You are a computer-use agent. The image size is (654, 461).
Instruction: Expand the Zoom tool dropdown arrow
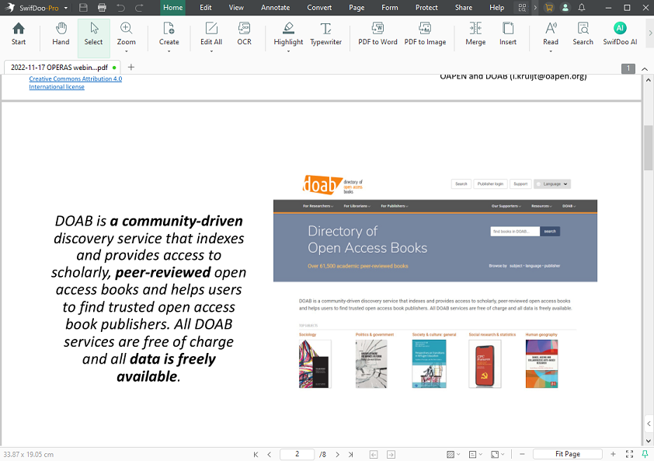tap(127, 51)
